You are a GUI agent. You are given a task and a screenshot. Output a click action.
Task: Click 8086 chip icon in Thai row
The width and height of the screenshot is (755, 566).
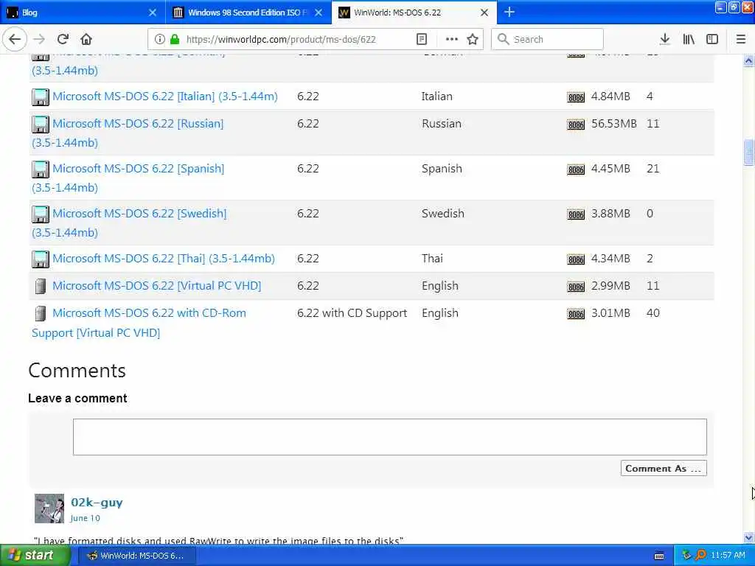576,259
